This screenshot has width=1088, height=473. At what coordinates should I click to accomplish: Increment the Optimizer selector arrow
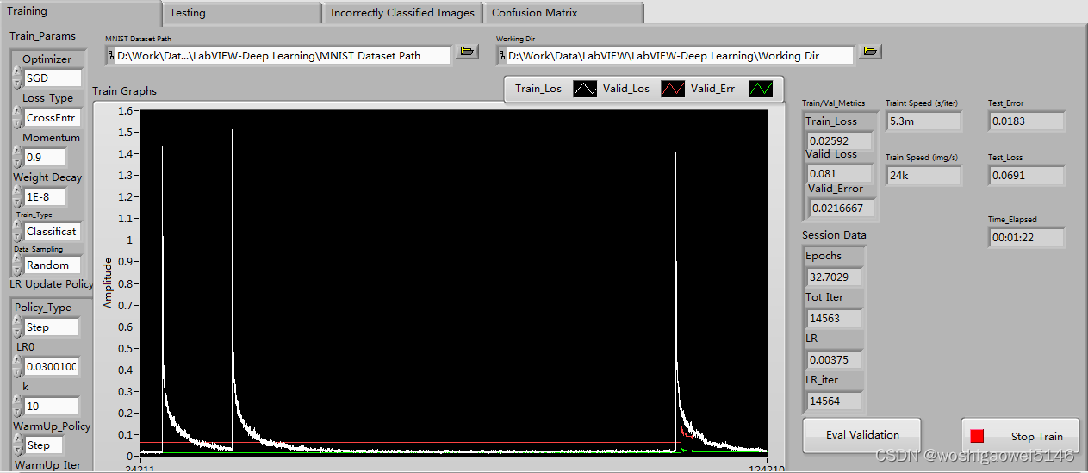17,73
